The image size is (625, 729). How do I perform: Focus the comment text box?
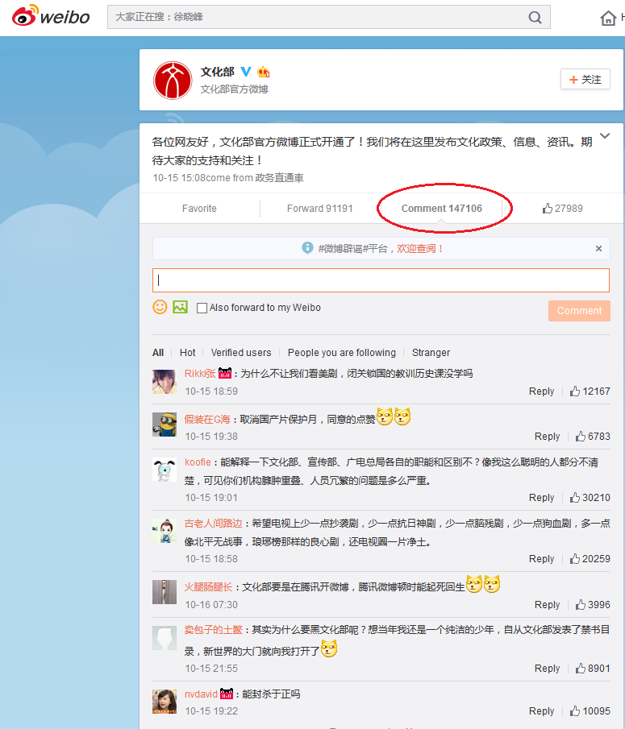(381, 280)
